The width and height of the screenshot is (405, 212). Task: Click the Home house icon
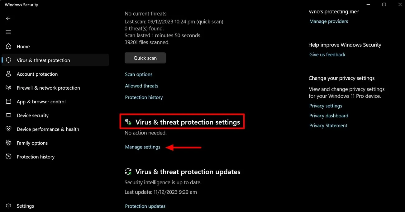point(9,46)
